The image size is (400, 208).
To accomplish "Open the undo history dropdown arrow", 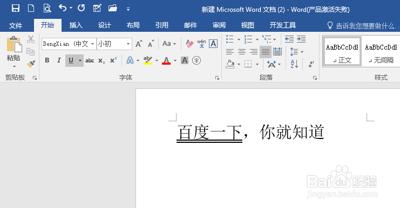I will (x=71, y=8).
